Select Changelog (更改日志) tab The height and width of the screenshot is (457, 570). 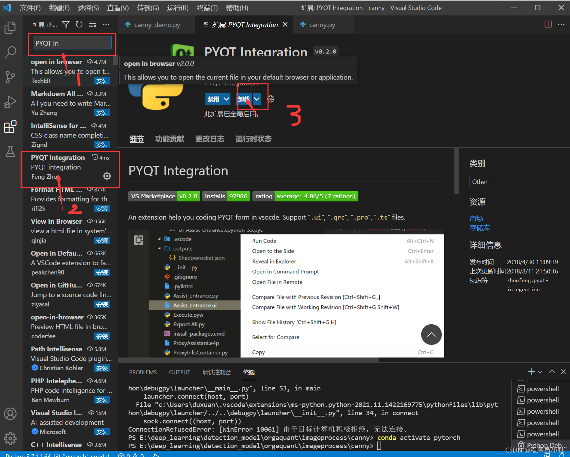(x=210, y=139)
